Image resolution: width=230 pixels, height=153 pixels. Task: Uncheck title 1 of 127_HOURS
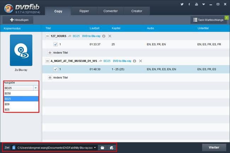pyautogui.click(x=56, y=44)
